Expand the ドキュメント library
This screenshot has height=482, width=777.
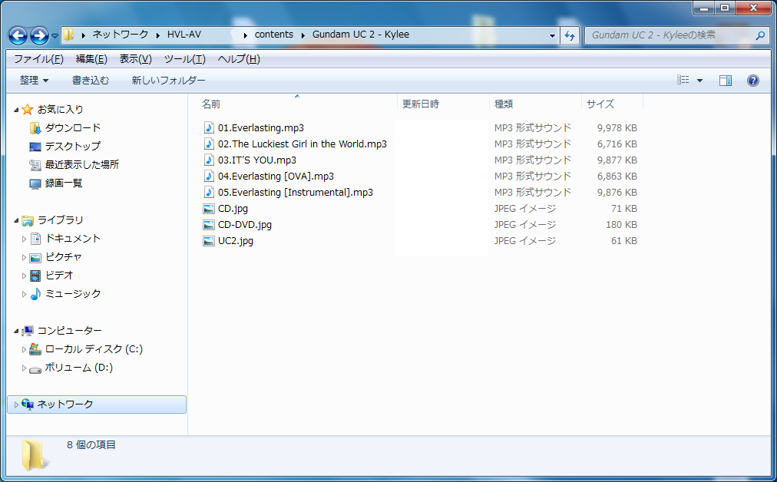click(24, 239)
